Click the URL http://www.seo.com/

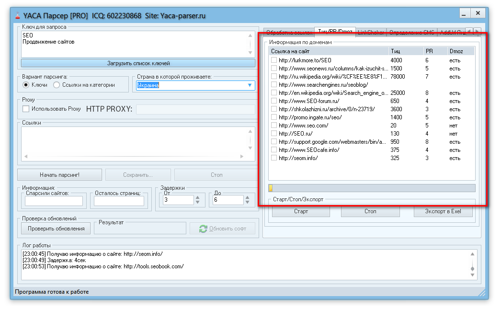tap(303, 126)
